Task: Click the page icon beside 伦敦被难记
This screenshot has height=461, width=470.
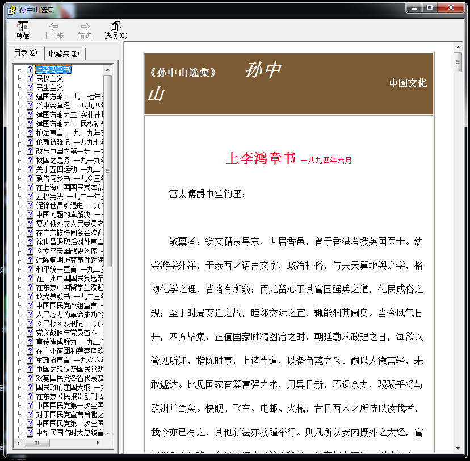Action: pos(30,142)
